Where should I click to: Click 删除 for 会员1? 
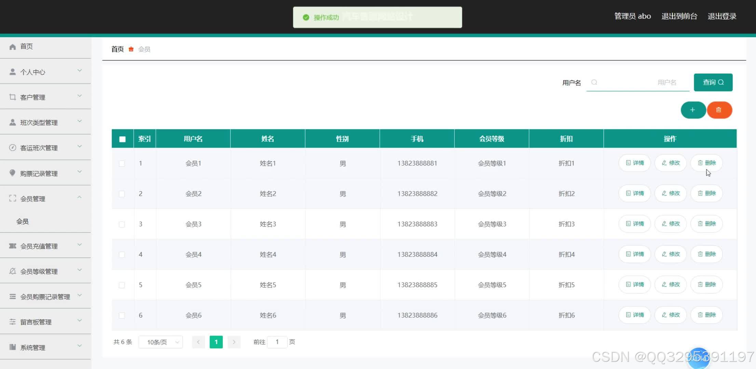tap(706, 163)
